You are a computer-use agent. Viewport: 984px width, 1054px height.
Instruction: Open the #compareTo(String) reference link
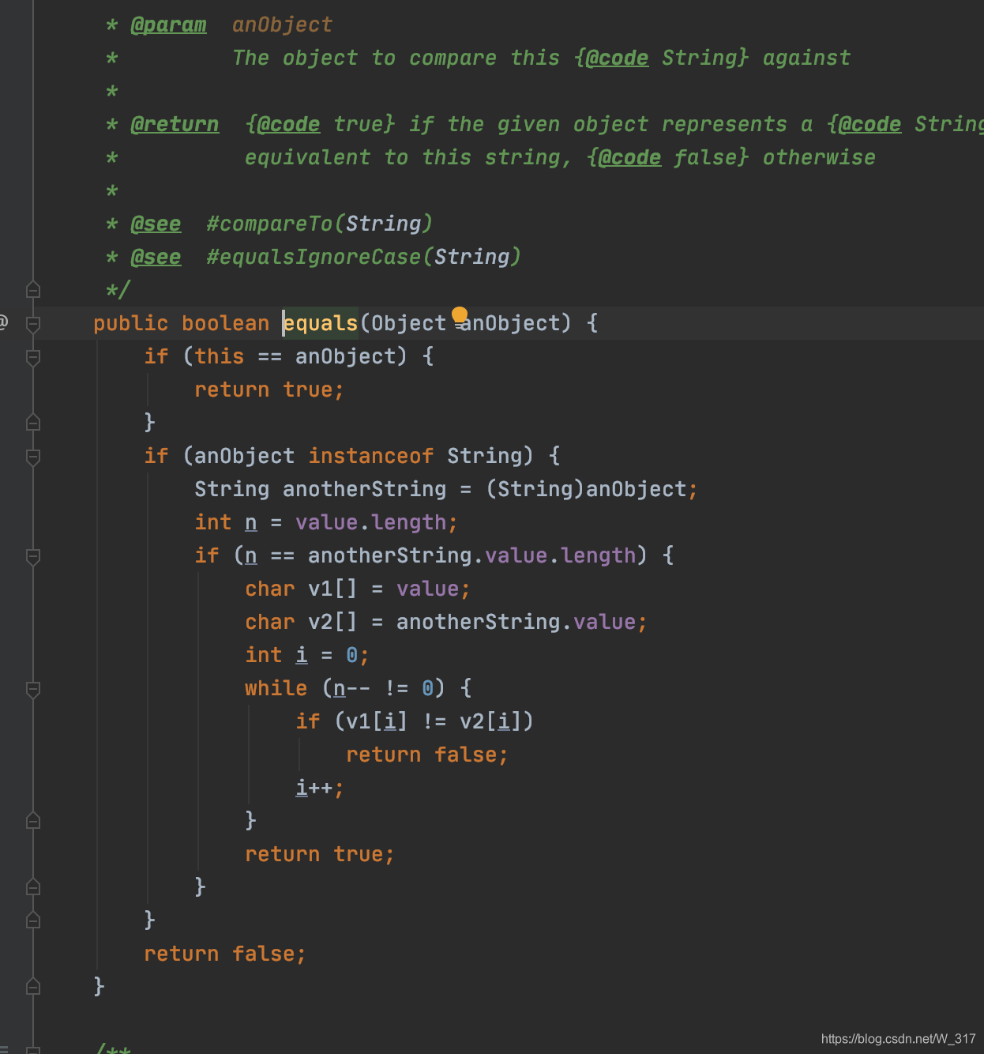tap(319, 224)
